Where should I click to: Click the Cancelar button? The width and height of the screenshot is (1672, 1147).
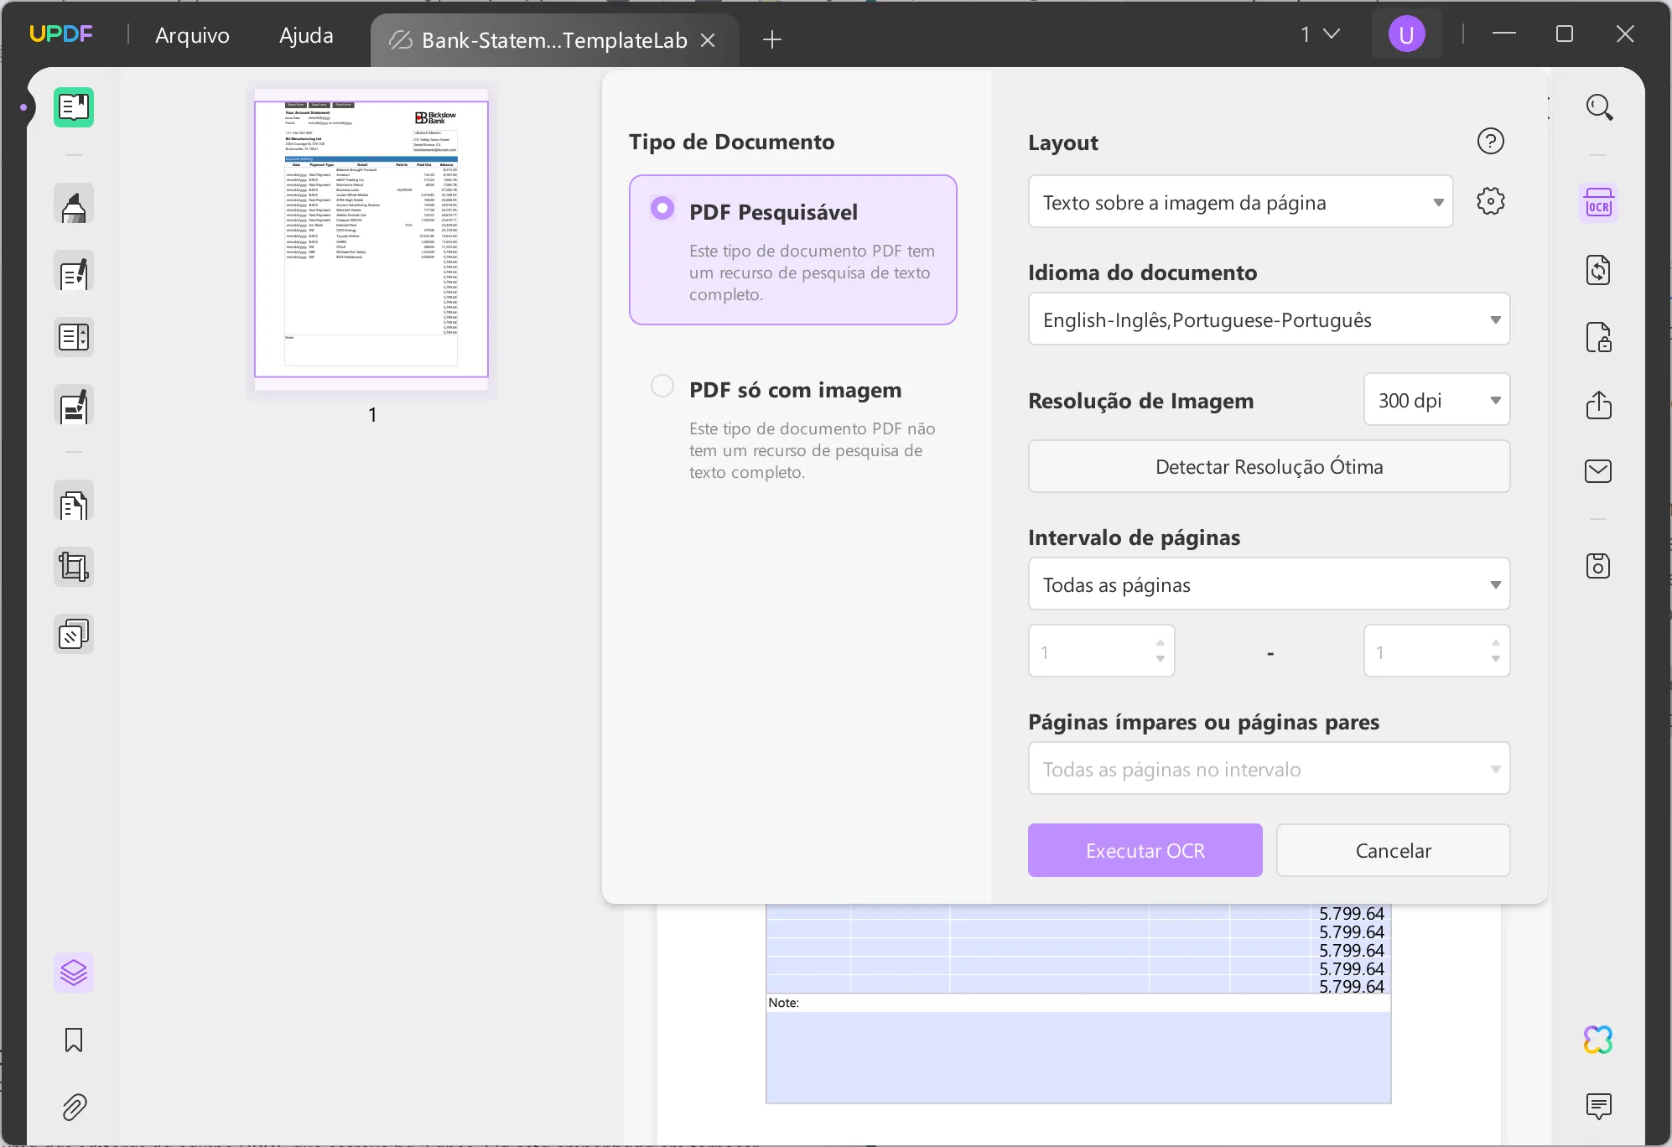(1393, 850)
